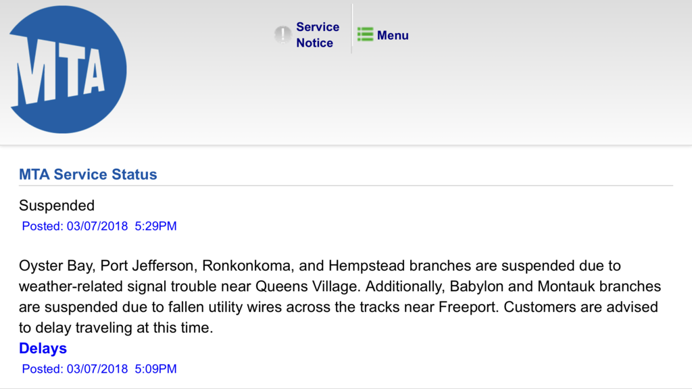Click Oyster Bay in the suspension text
This screenshot has width=692, height=389.
(56, 265)
